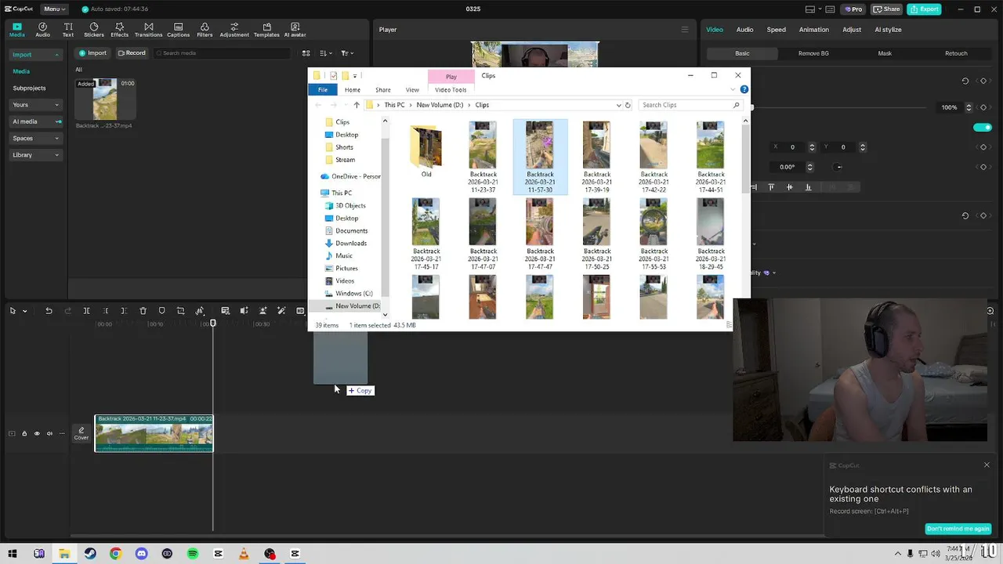
Task: Select Backtrack 2026-03-21 17-39-19 clip thumbnail
Action: point(596,144)
